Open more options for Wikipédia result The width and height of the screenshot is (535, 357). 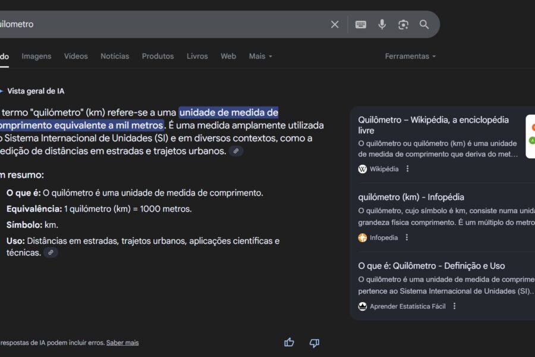pos(408,169)
